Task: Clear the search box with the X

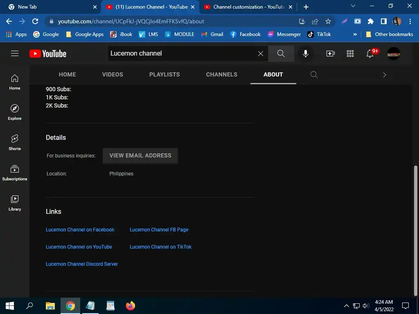Action: point(261,54)
